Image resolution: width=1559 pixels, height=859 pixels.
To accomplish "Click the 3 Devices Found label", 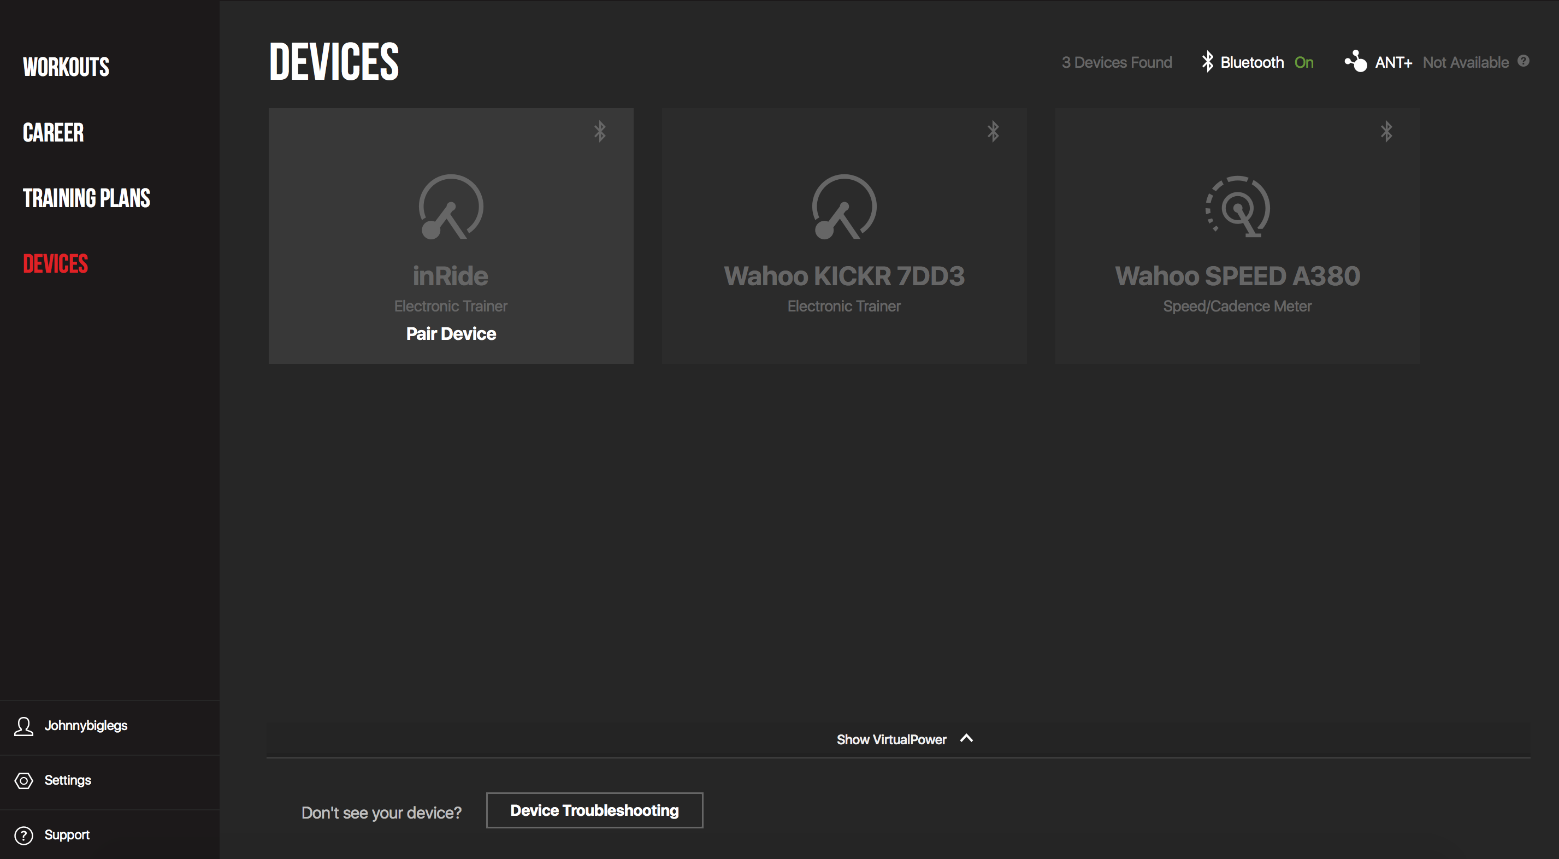I will click(x=1117, y=62).
